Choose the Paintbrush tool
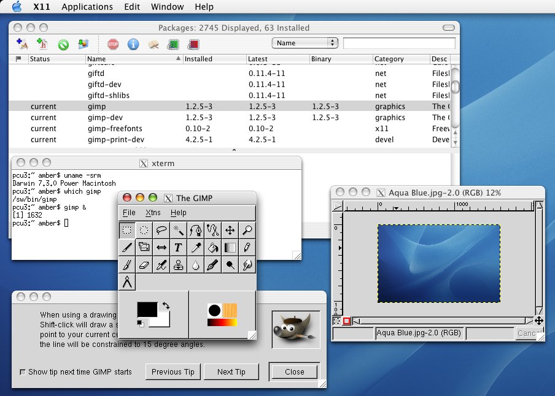Image resolution: width=555 pixels, height=396 pixels. [x=126, y=264]
